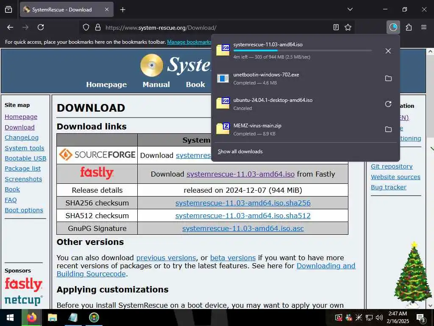
Task: Toggle the downloads panel toolbar button
Action: (x=393, y=27)
